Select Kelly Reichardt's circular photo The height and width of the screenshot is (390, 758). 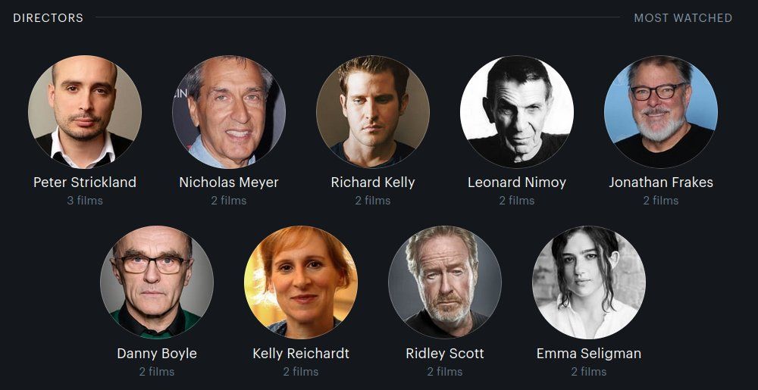tap(301, 282)
